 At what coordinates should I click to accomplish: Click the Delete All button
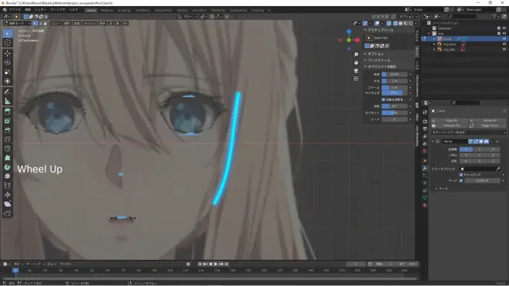click(x=489, y=120)
